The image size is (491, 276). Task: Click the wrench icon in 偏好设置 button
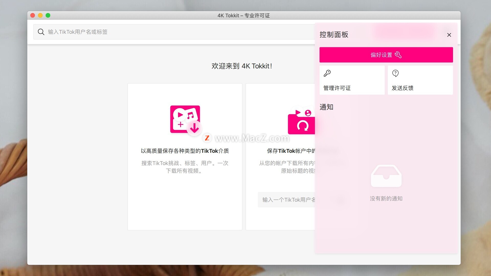pos(398,55)
